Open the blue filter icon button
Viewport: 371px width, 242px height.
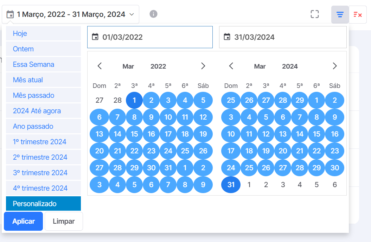pos(340,15)
